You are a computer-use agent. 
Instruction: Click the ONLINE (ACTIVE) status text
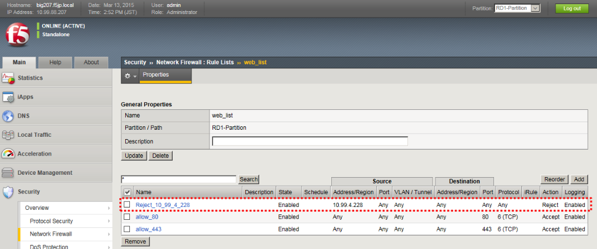coord(63,26)
